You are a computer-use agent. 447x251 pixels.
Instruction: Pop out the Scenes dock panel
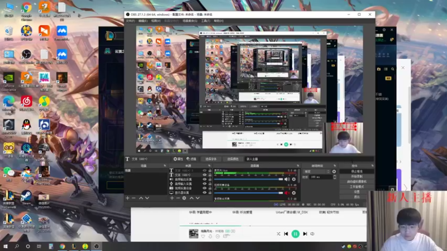tap(165, 166)
